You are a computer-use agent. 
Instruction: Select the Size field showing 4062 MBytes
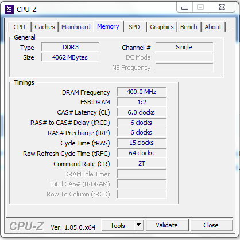[70, 57]
